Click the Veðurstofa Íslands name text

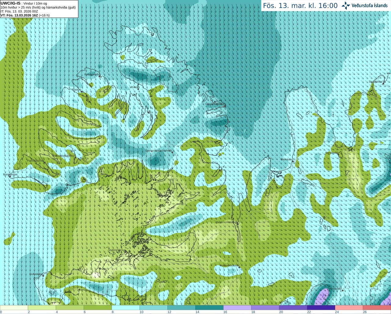click(369, 5)
